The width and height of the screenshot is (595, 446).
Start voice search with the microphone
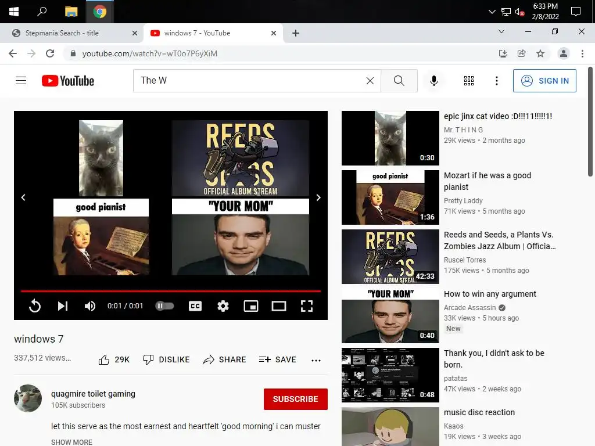433,80
